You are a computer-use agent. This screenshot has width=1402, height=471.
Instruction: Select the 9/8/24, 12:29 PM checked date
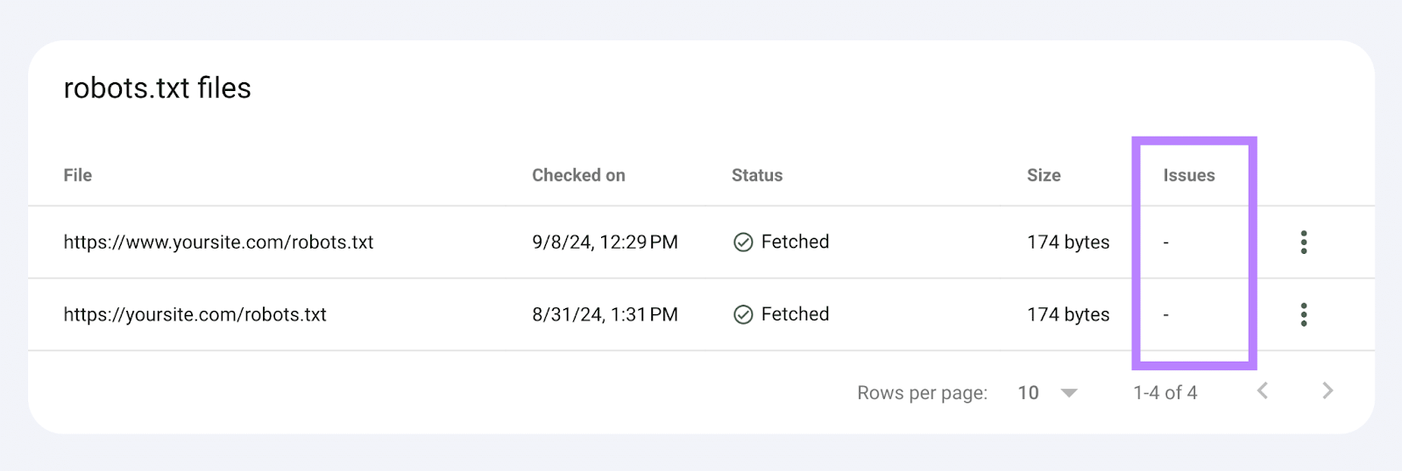pos(605,243)
